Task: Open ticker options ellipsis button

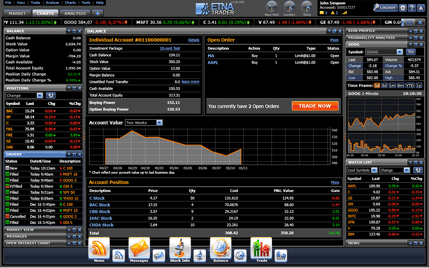Action: point(409,22)
